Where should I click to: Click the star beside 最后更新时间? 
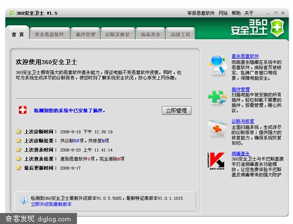(x=19, y=168)
